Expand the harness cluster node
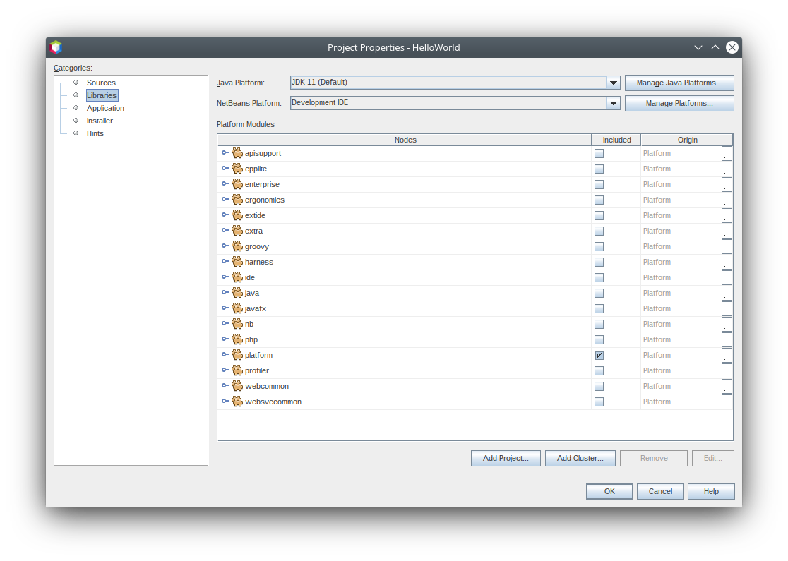 tap(225, 262)
